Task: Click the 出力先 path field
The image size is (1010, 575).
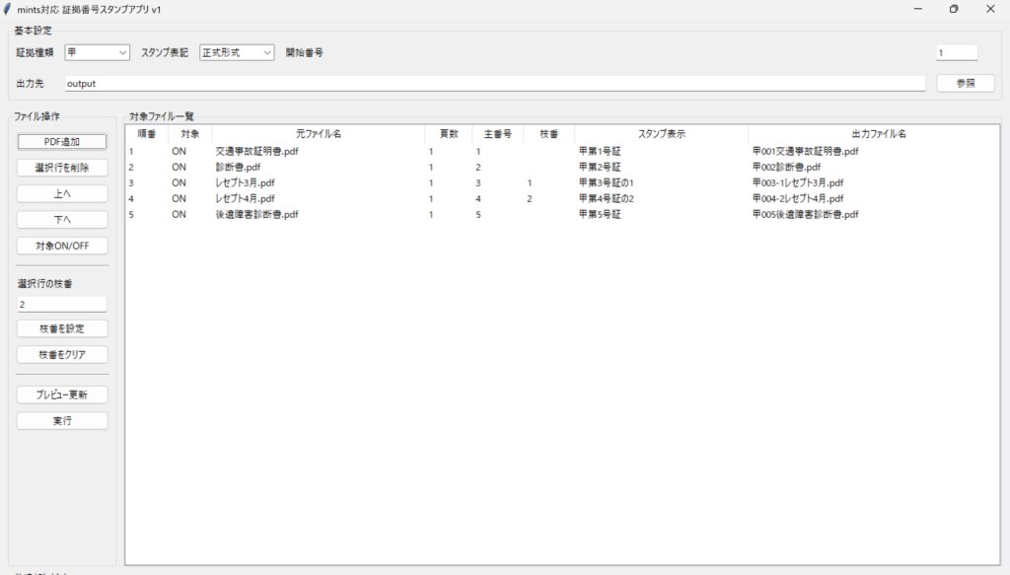Action: point(495,84)
